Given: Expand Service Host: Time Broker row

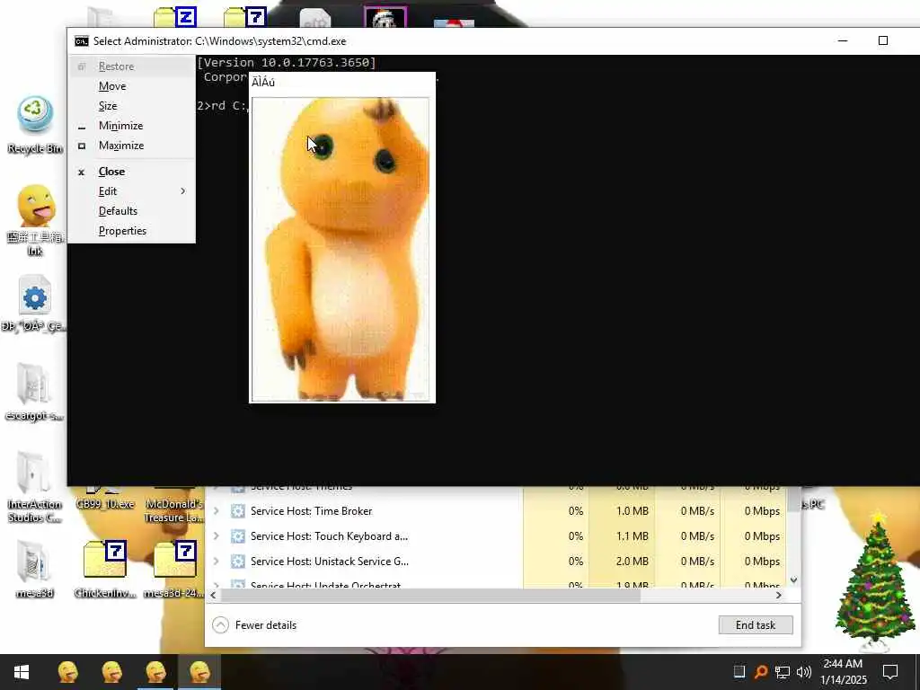Looking at the screenshot, I should [x=216, y=511].
